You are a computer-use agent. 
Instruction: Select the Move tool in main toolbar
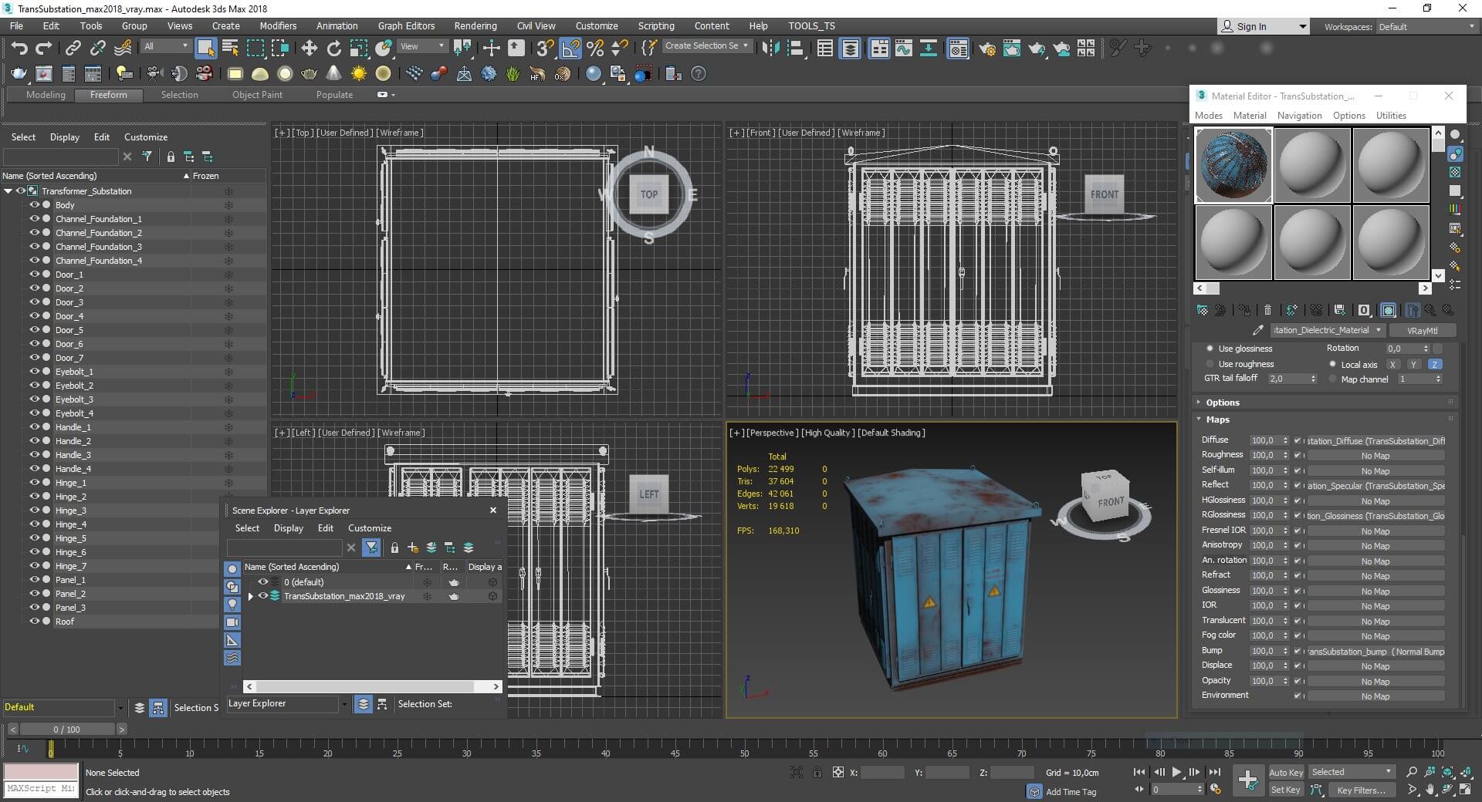pyautogui.click(x=310, y=49)
